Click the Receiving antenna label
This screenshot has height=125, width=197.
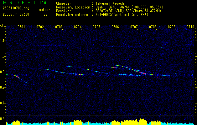(x=72, y=15)
